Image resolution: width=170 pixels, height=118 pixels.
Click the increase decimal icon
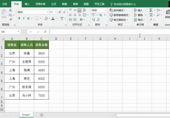coord(93,19)
